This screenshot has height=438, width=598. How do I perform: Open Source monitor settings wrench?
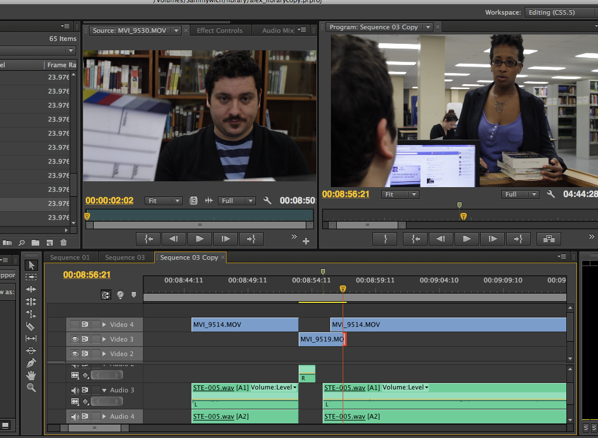pos(267,200)
